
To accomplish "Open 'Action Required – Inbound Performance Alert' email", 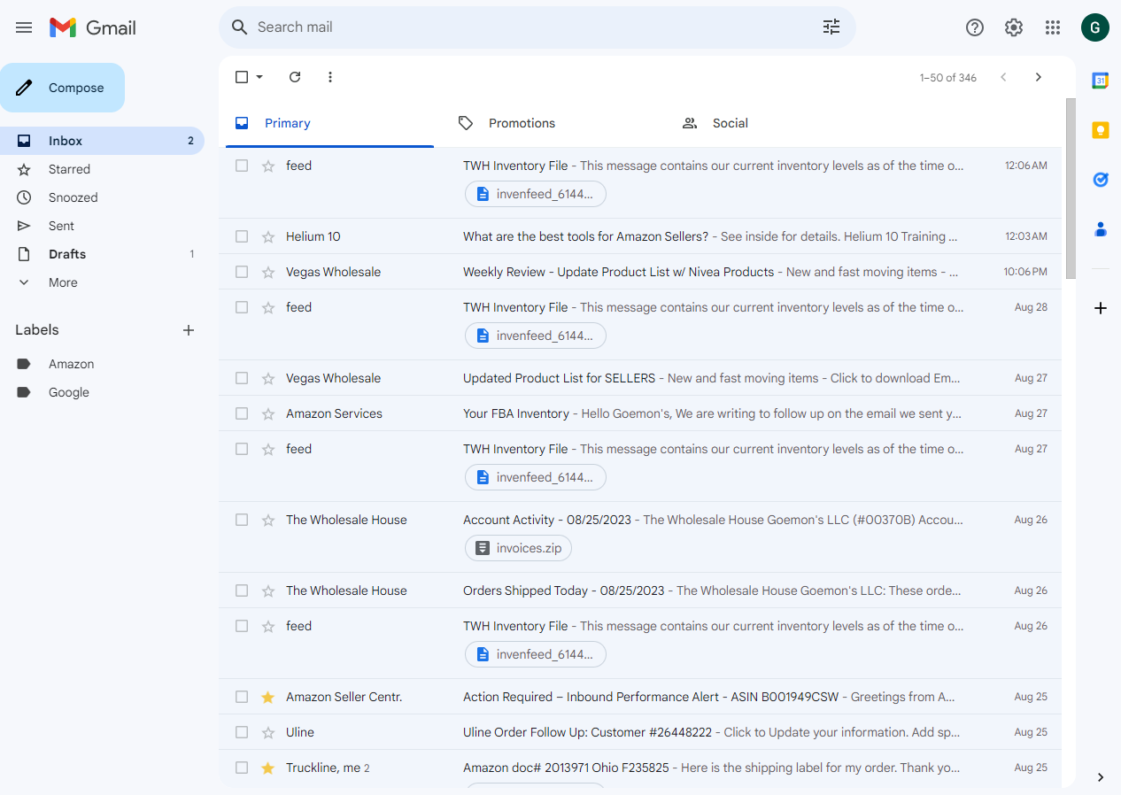I will (639, 697).
